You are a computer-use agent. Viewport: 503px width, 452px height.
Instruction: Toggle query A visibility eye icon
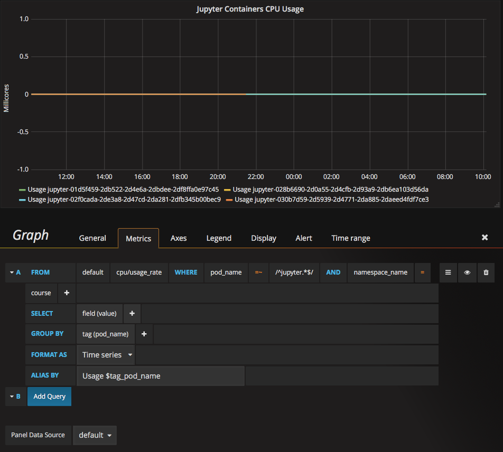(x=467, y=272)
